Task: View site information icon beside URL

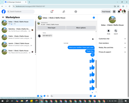Action: tap(14, 6)
